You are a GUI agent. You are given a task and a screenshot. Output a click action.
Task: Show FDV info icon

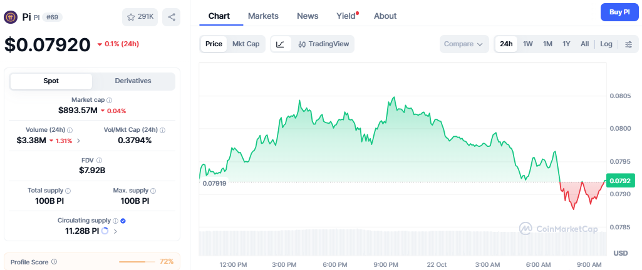tap(99, 160)
